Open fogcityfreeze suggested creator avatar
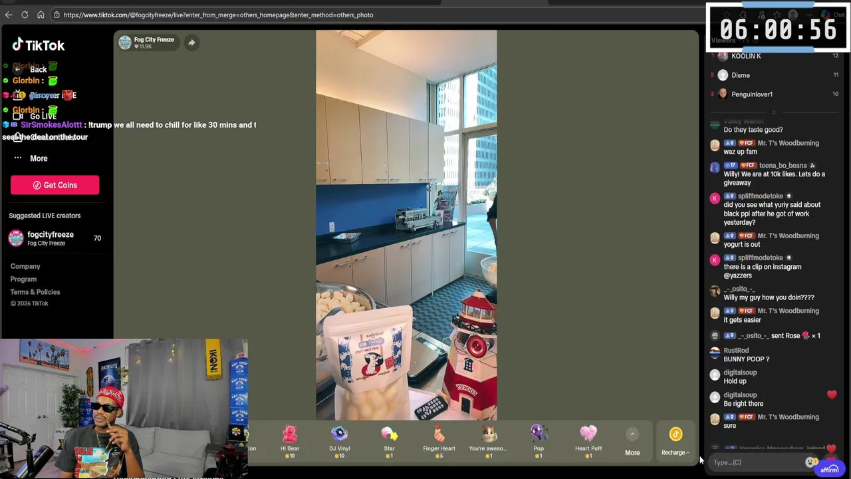 pos(16,238)
